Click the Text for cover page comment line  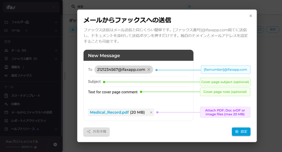(x=112, y=92)
